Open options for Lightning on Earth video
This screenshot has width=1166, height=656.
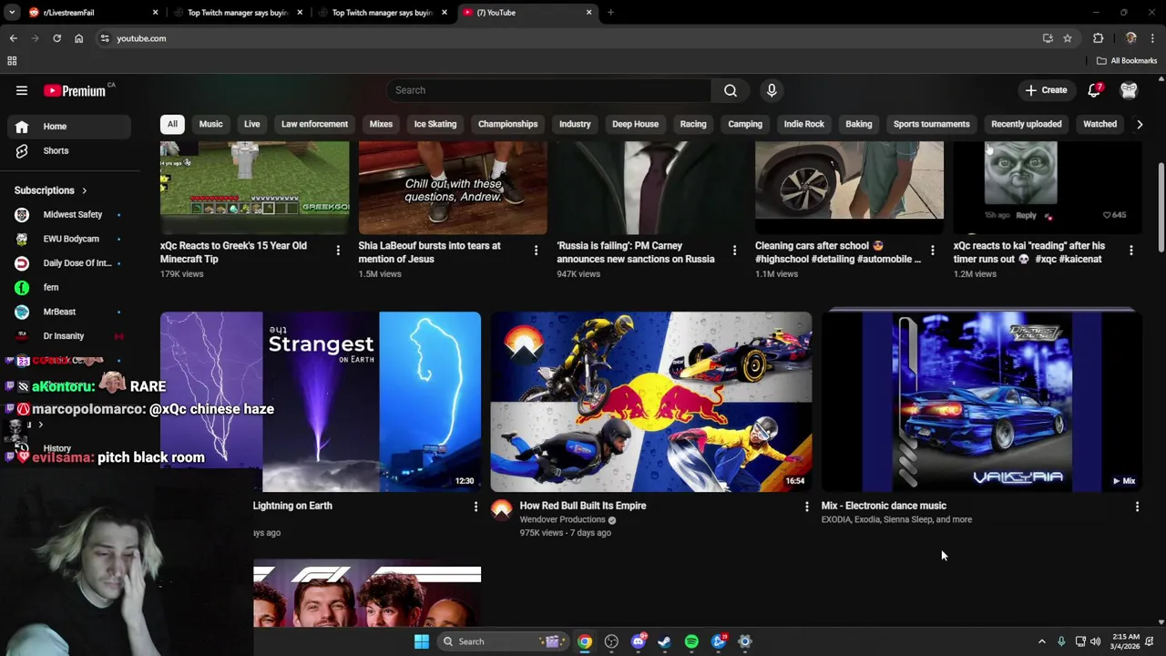pyautogui.click(x=475, y=507)
